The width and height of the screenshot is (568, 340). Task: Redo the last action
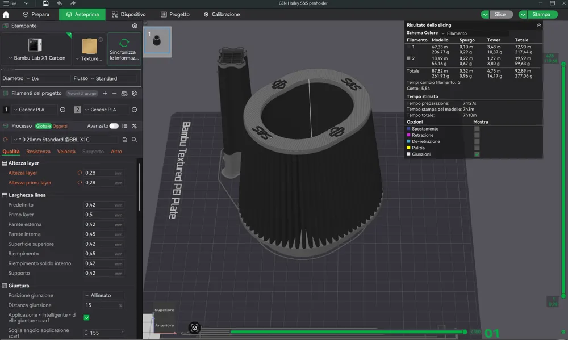click(73, 3)
